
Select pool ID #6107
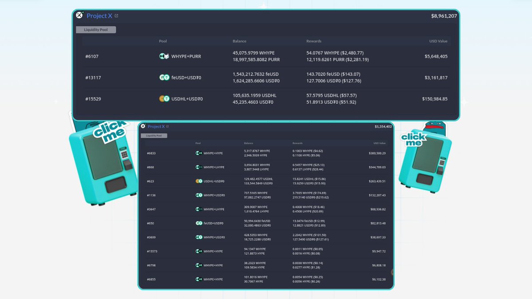click(92, 56)
